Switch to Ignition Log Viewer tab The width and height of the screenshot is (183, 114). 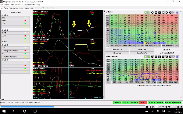tap(16, 8)
